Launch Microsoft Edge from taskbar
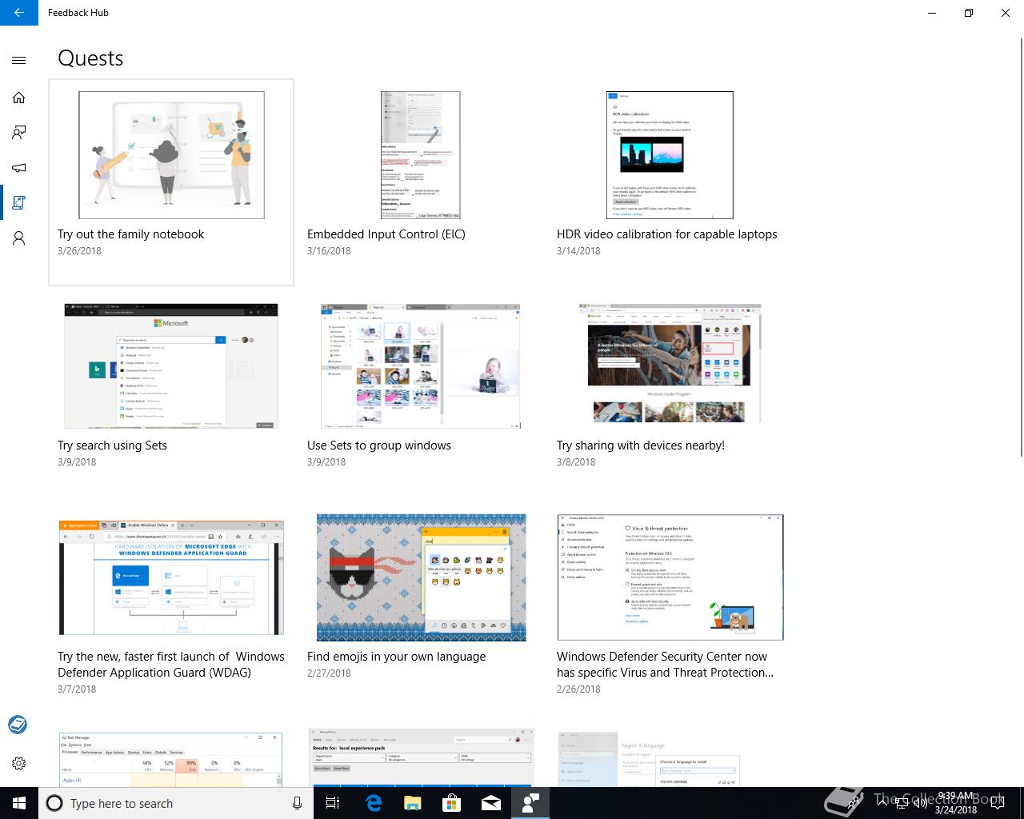This screenshot has width=1024, height=819. click(x=373, y=803)
